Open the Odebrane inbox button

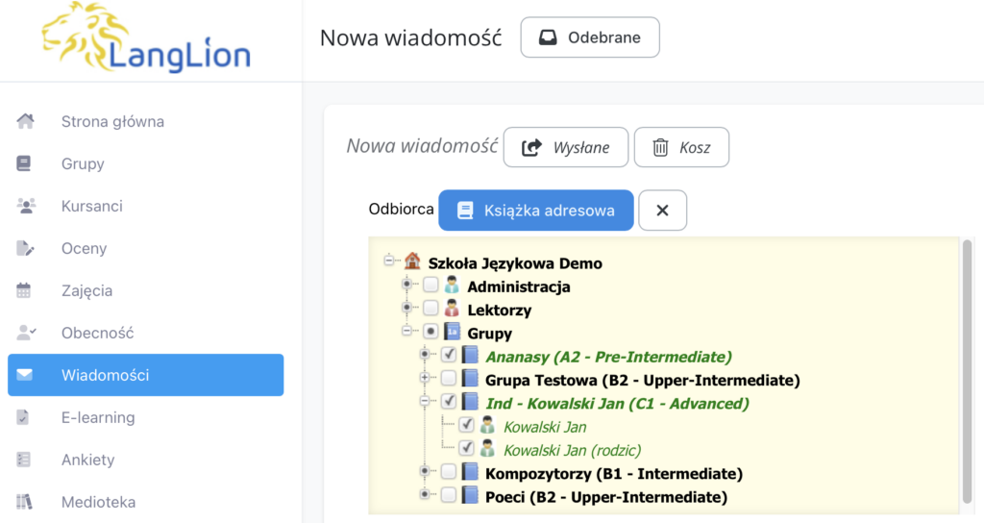[590, 38]
